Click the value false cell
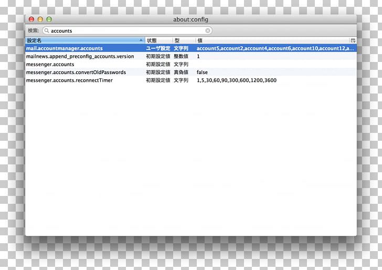 (202, 72)
